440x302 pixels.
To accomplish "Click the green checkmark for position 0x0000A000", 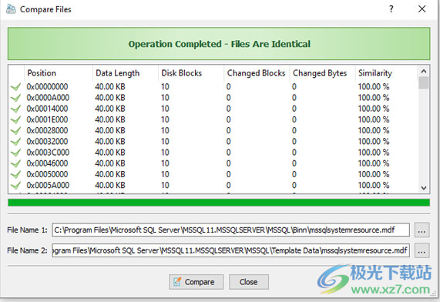I will [x=16, y=98].
